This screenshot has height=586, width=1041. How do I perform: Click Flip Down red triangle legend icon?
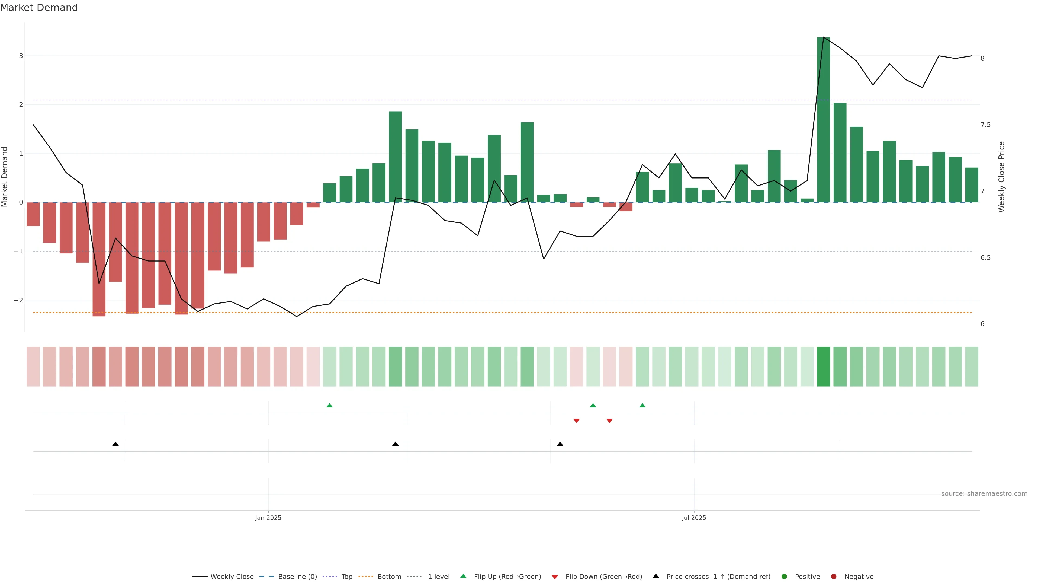(x=555, y=577)
